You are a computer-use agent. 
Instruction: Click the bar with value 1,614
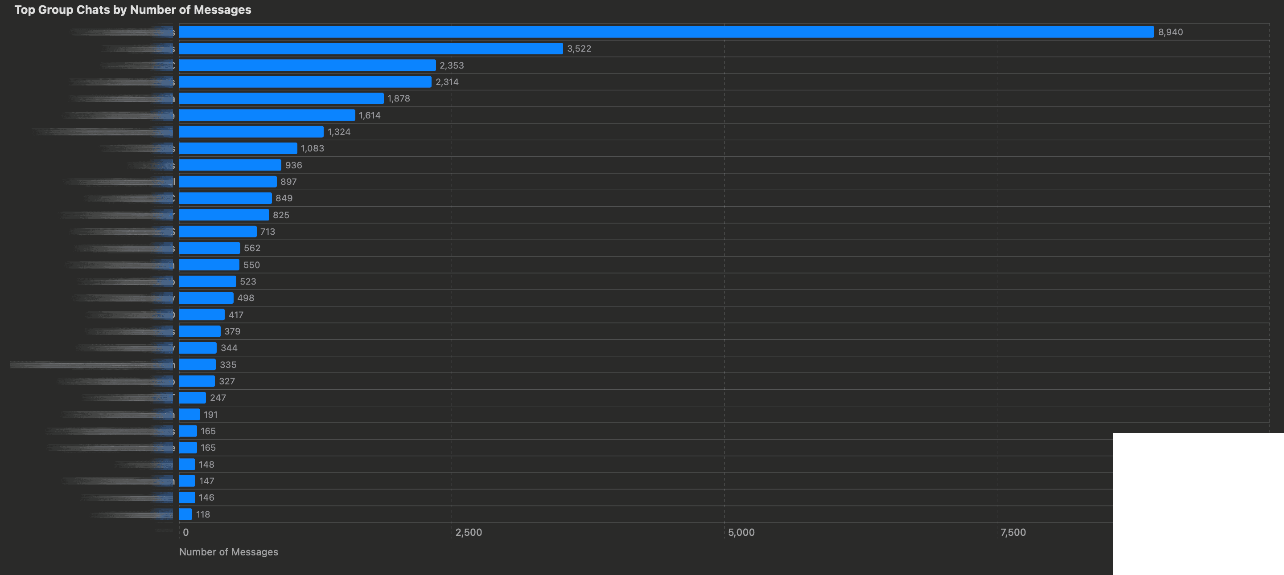pos(267,115)
